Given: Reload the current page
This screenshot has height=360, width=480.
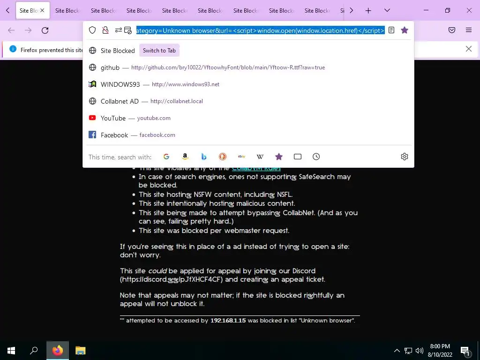Looking at the screenshot, I should [x=45, y=30].
